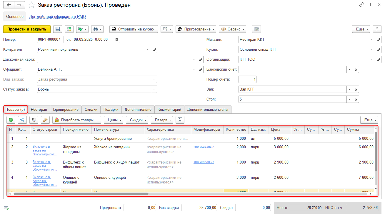
Task: Post the document using the green sheet icon
Action: pyautogui.click(x=69, y=29)
